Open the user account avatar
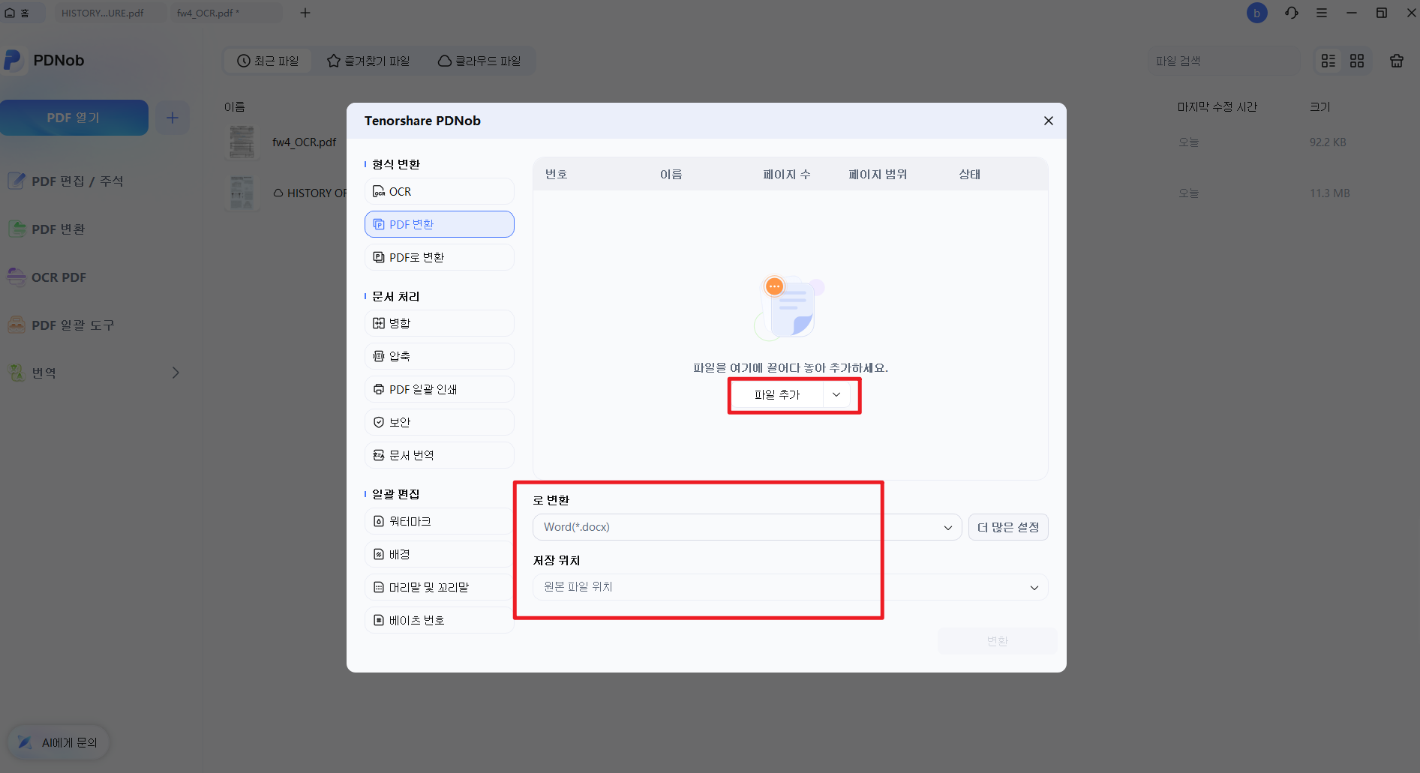 [1257, 13]
